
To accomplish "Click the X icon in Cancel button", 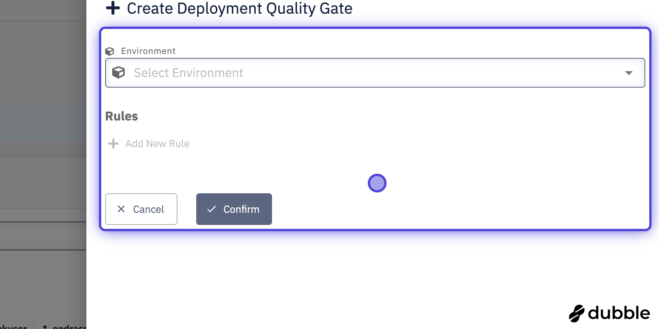I will click(121, 209).
